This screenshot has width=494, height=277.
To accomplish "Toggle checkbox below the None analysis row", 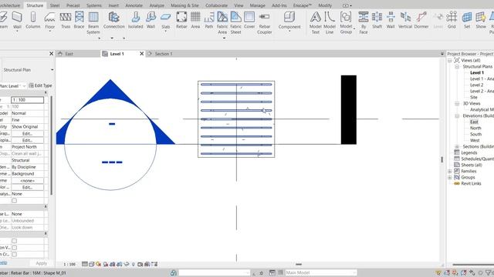I will pos(14,200).
